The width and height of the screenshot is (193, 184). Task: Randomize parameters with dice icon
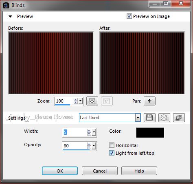point(164,118)
